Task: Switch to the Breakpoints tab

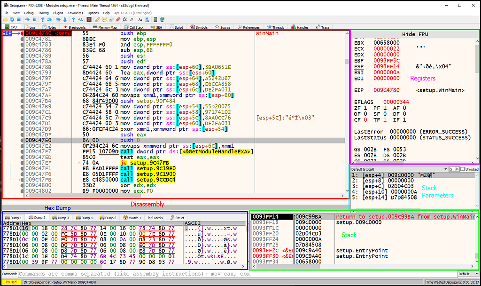Action: click(75, 27)
